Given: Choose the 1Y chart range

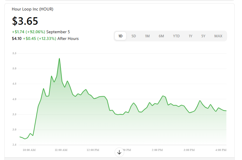Looking at the screenshot, I should [191, 36].
